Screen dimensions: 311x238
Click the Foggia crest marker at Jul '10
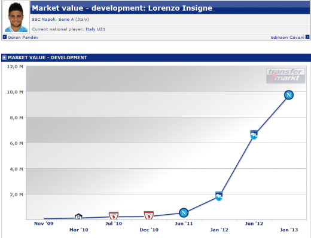click(114, 216)
